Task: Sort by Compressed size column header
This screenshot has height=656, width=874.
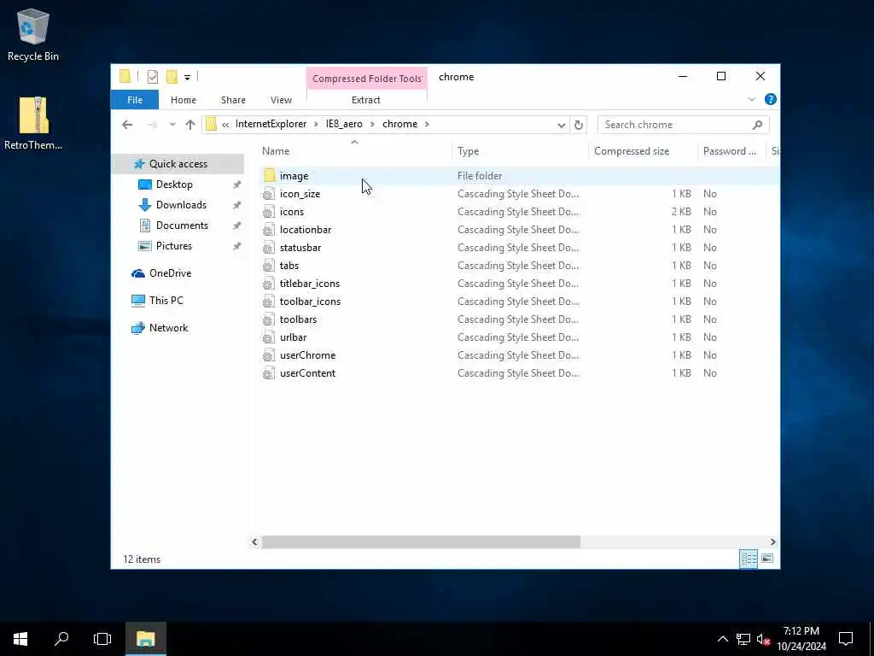Action: [x=642, y=151]
